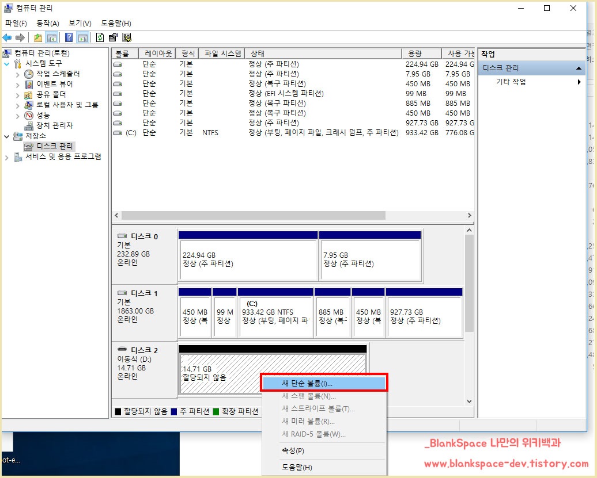Expand the 성능 node
The width and height of the screenshot is (597, 478).
pyautogui.click(x=17, y=116)
